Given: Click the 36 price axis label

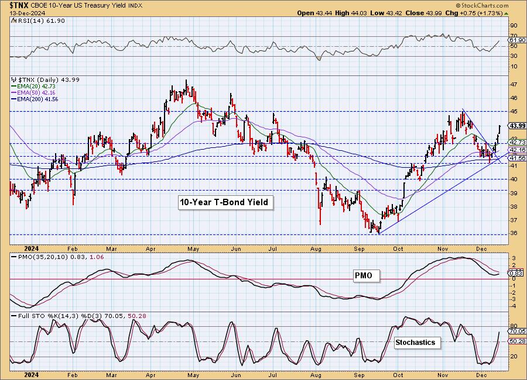Looking at the screenshot, I should click(514, 234).
